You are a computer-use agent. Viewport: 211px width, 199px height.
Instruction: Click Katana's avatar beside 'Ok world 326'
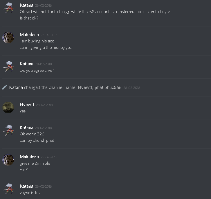point(8,130)
